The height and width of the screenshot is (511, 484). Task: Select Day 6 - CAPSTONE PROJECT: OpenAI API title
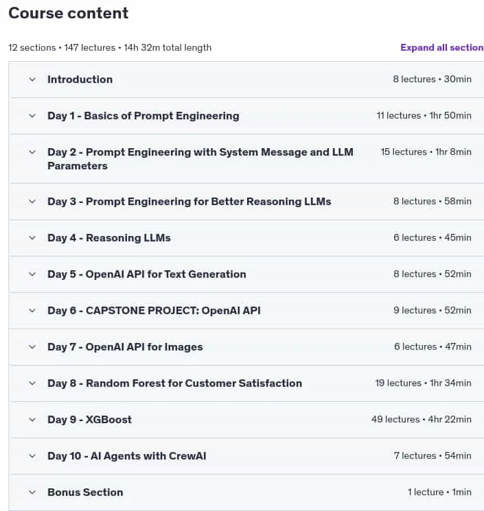click(x=154, y=311)
